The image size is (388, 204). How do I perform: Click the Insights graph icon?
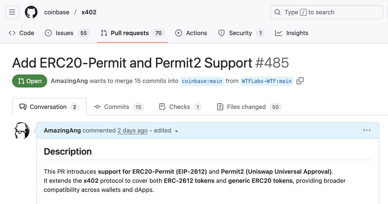pyautogui.click(x=278, y=33)
